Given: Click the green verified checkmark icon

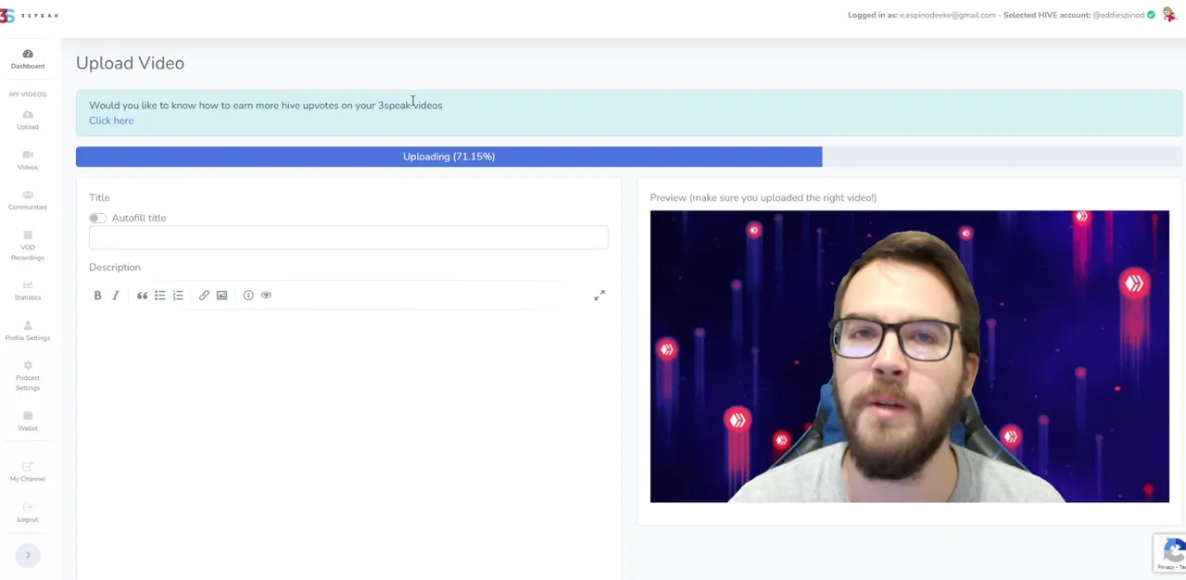Looking at the screenshot, I should click(x=1152, y=15).
